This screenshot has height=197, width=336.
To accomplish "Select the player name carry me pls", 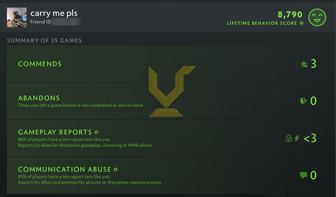I will click(54, 13).
